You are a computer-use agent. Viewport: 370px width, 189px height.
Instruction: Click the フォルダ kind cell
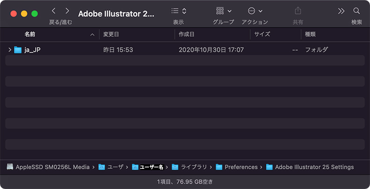317,50
